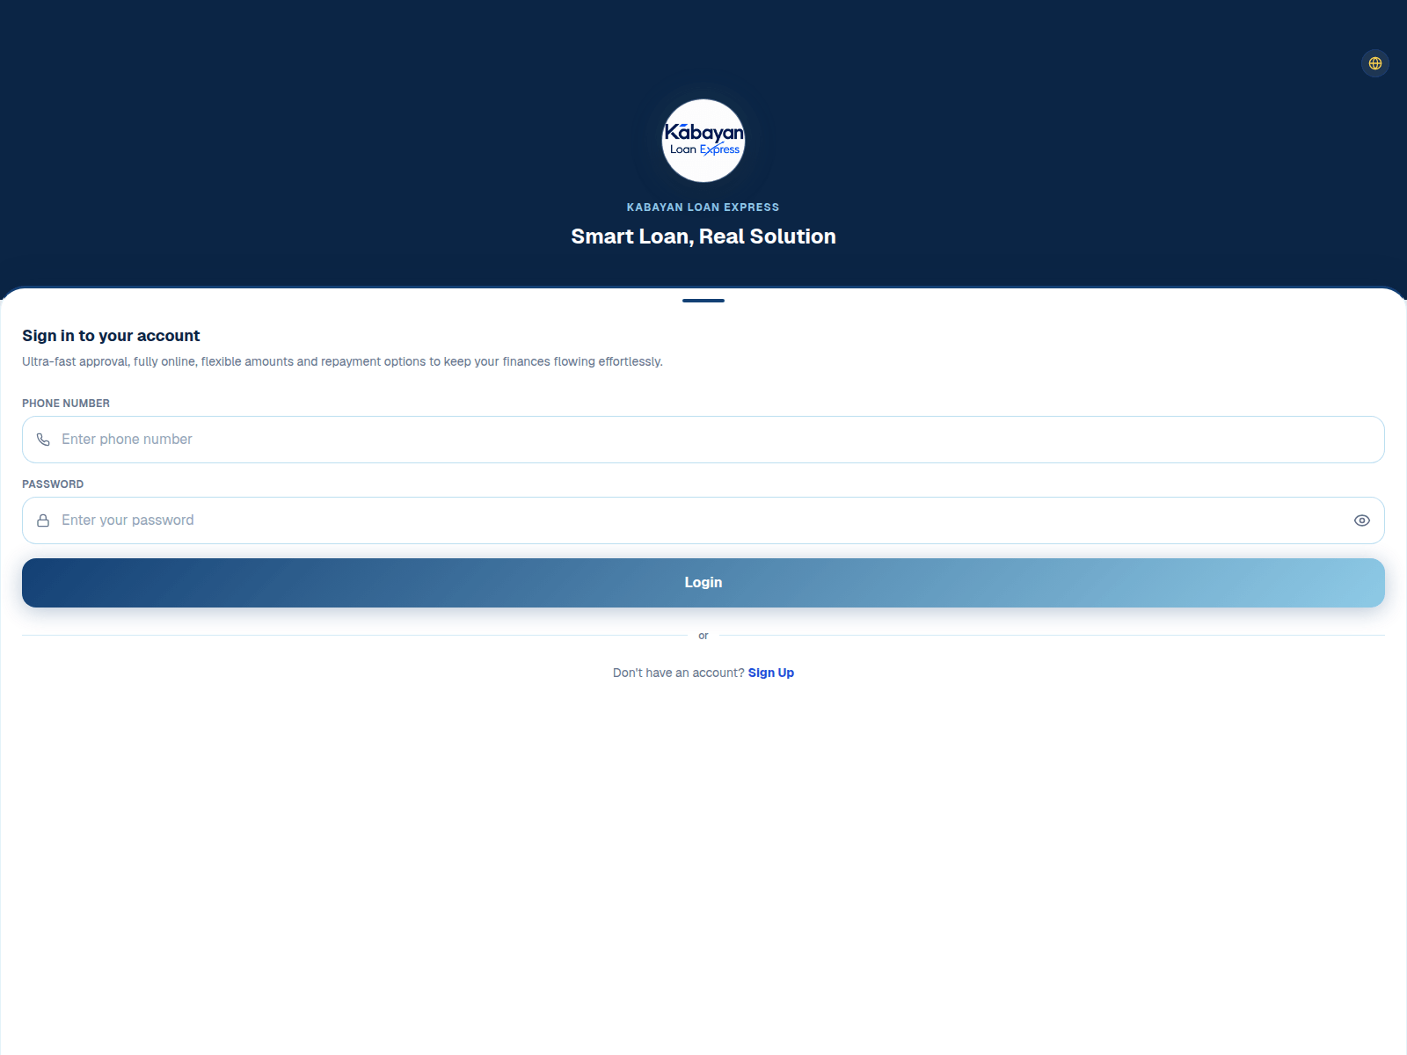Click the KABAYAN LOAN EXPRESS caption text
The height and width of the screenshot is (1055, 1407).
703,207
